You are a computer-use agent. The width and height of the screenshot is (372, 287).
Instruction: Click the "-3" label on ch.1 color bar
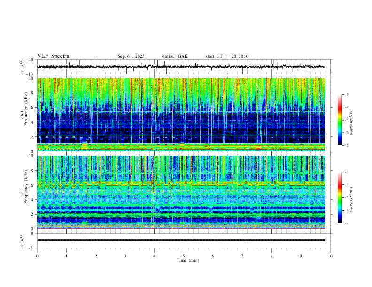[x=346, y=94]
